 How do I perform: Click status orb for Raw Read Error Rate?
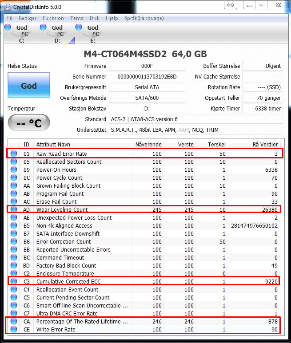[x=14, y=154]
